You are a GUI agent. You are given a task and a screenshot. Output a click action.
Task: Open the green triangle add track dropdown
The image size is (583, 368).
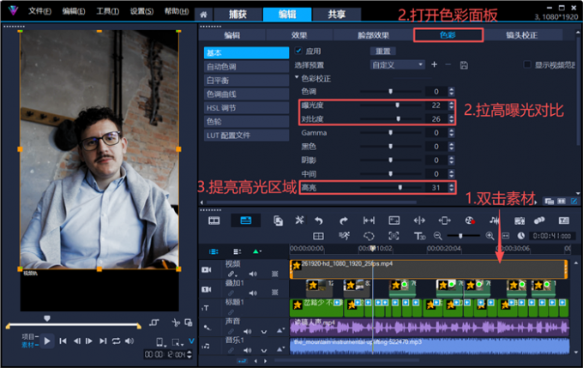tap(257, 251)
